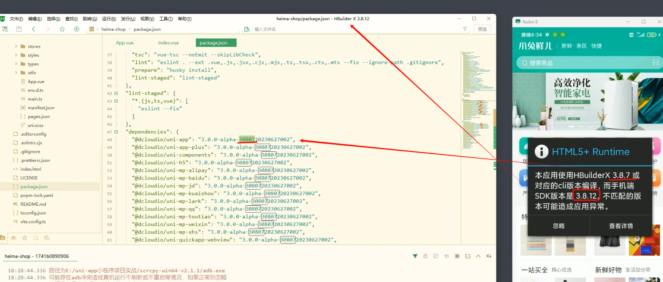Open uni.scss in the file tree
The image size is (663, 282).
point(35,126)
